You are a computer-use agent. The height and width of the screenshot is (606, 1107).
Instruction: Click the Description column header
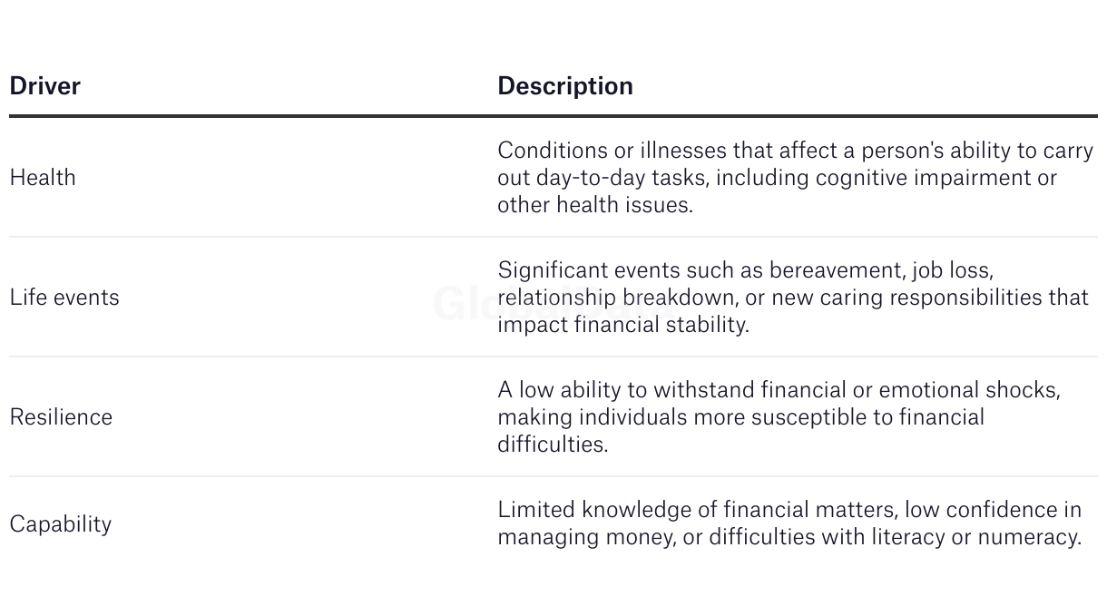point(564,86)
